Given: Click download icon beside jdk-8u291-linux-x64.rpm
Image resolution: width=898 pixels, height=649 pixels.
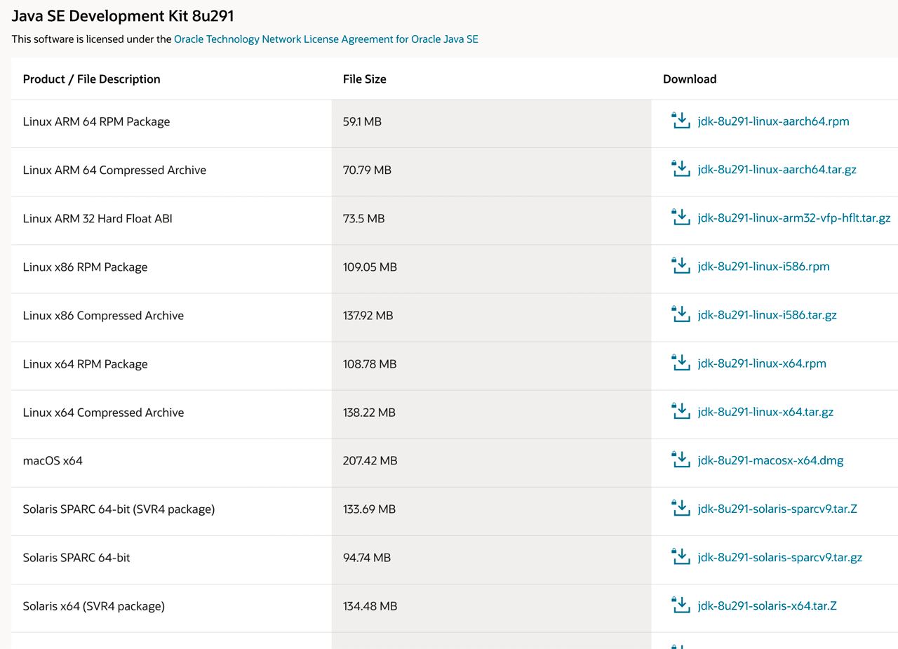Looking at the screenshot, I should (x=681, y=363).
